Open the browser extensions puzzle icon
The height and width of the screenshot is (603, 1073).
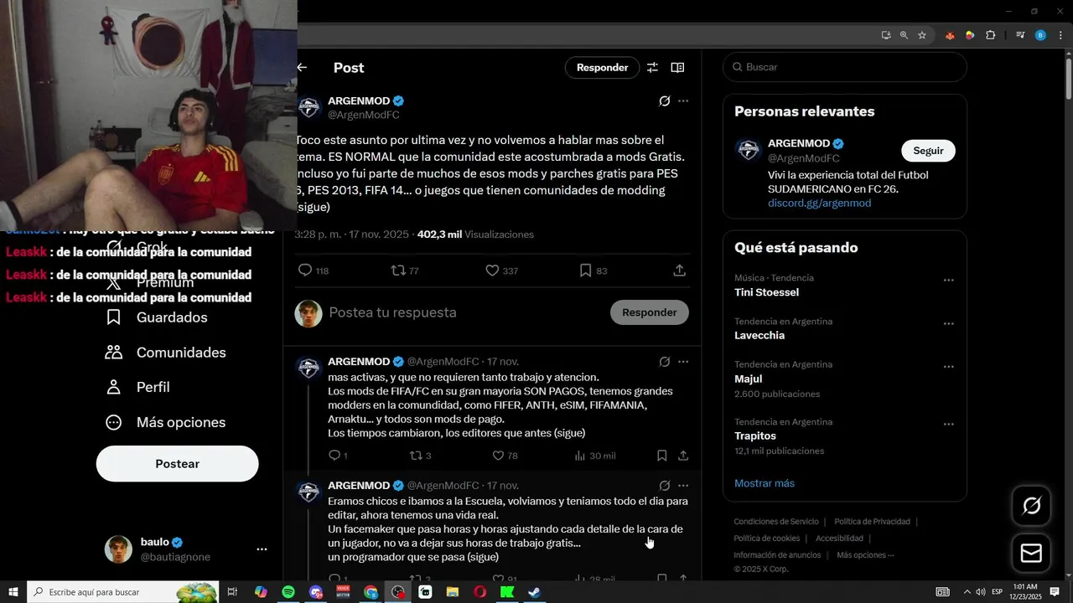(x=991, y=35)
